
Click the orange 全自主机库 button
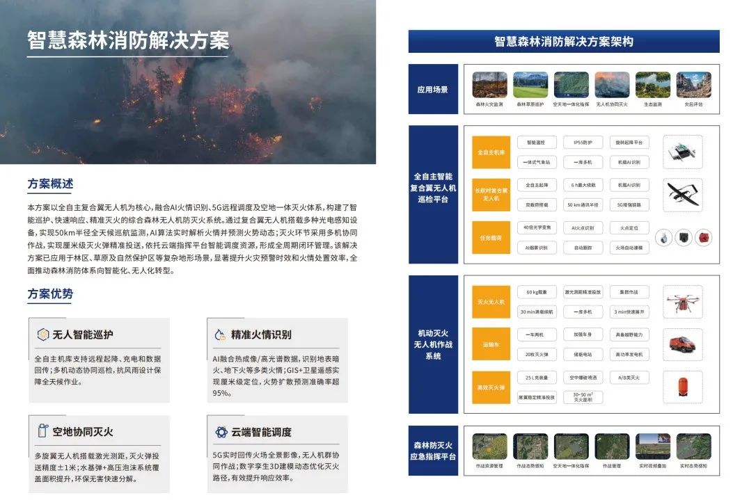coord(491,152)
